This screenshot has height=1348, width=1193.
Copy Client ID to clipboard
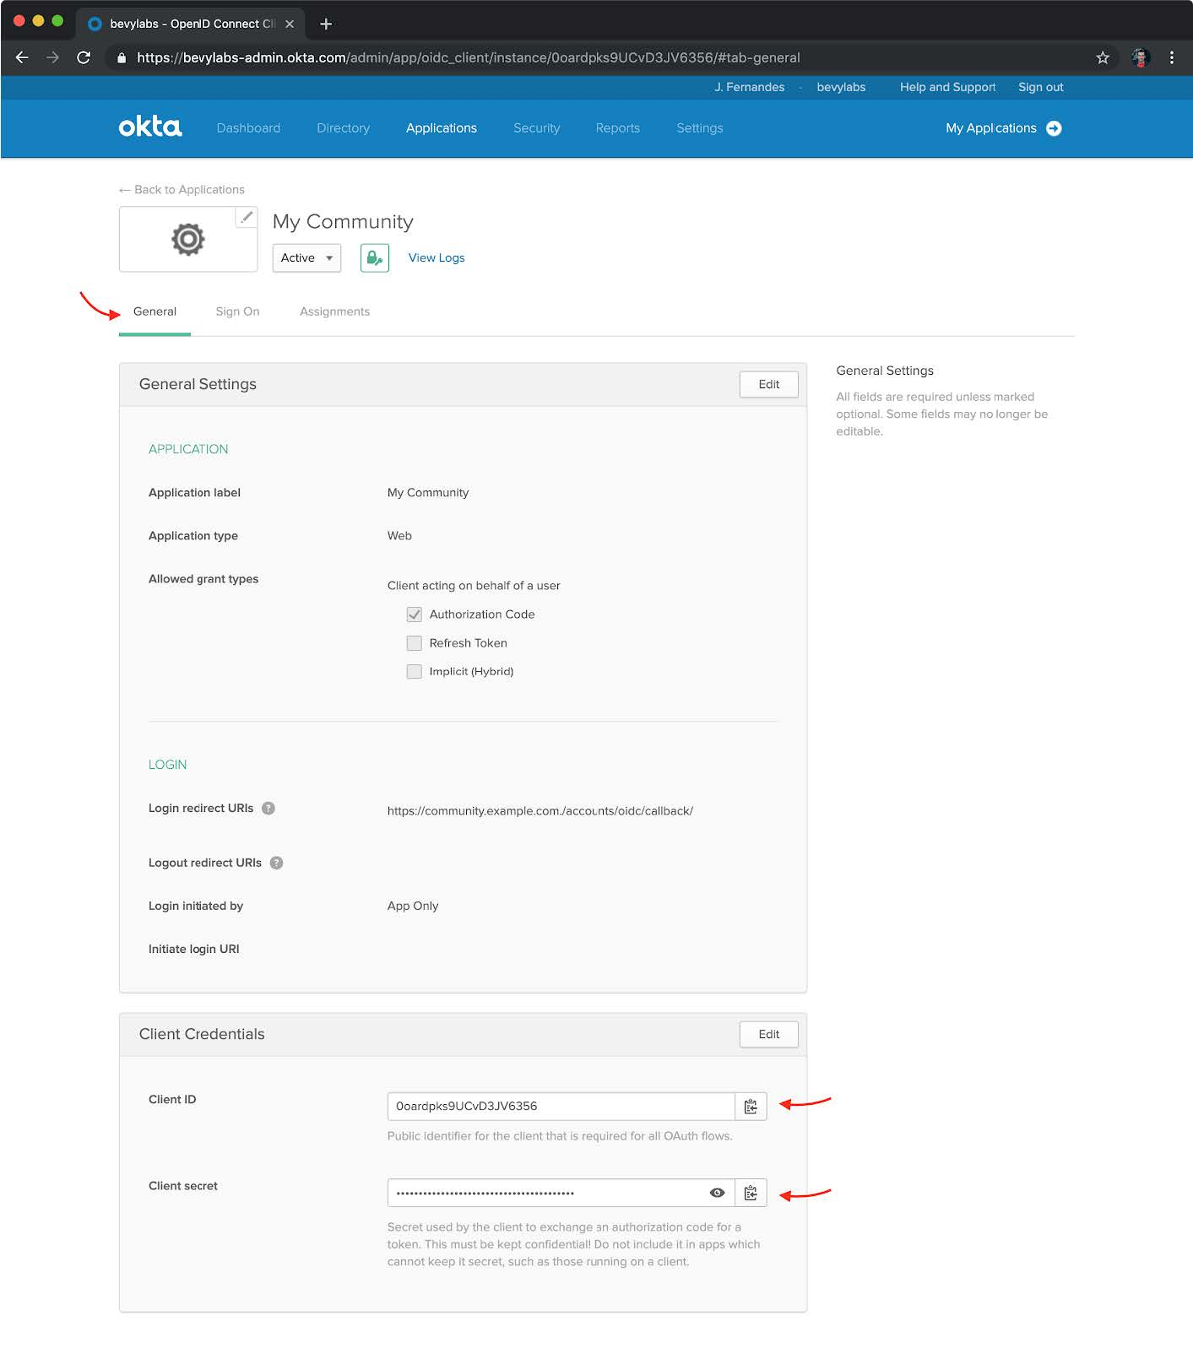tap(751, 1106)
